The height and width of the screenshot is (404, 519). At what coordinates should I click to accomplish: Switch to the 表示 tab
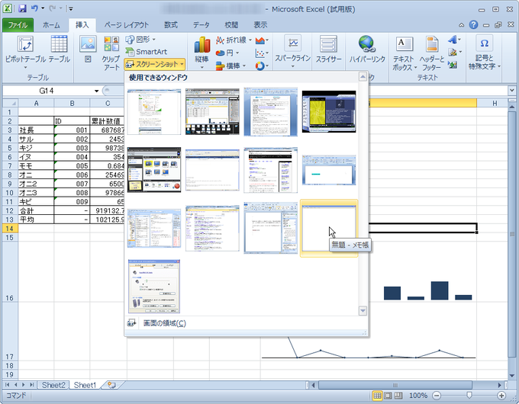point(260,25)
